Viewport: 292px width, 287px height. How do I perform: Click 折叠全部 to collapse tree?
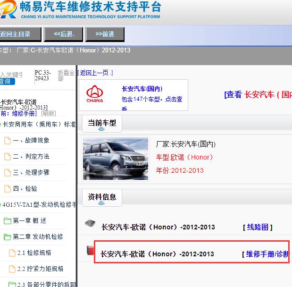[66, 76]
